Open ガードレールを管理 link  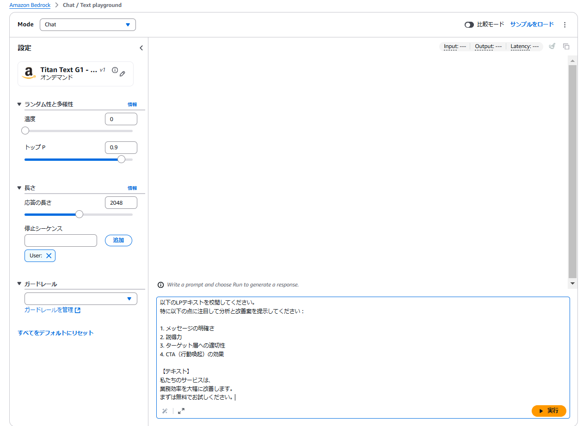coord(49,310)
